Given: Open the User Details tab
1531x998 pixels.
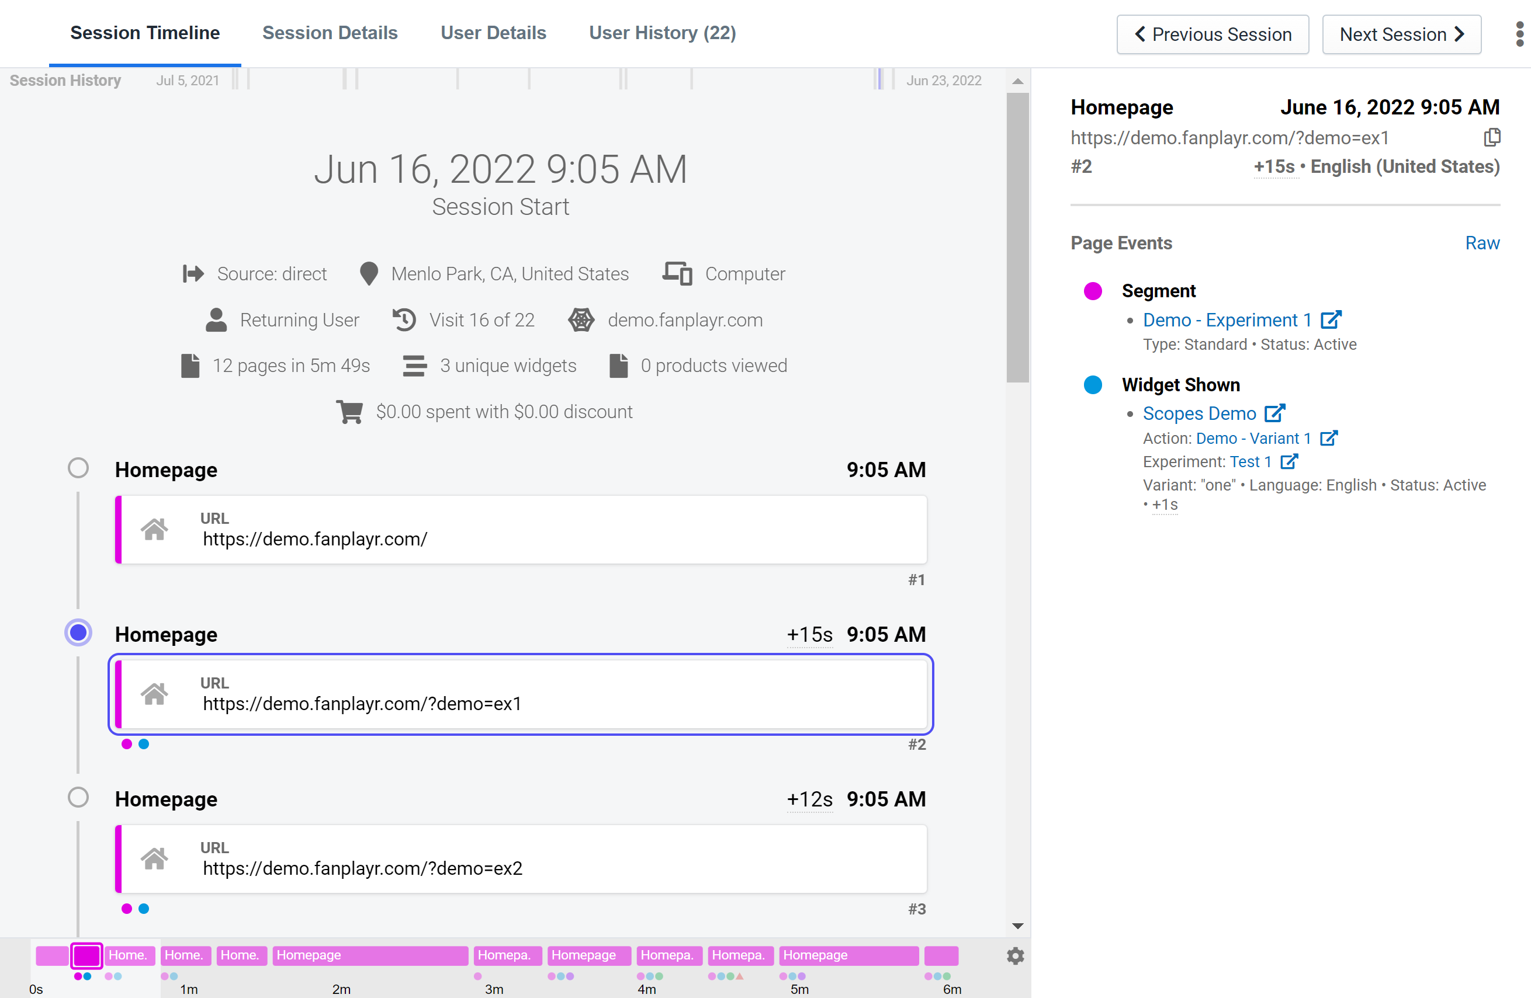Looking at the screenshot, I should tap(493, 33).
